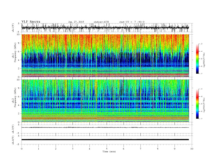Image resolution: width=216 pixels, height=167 pixels.
Task: Click the "8" kHz tick on ch.1 spectrogram
Action: (19, 43)
